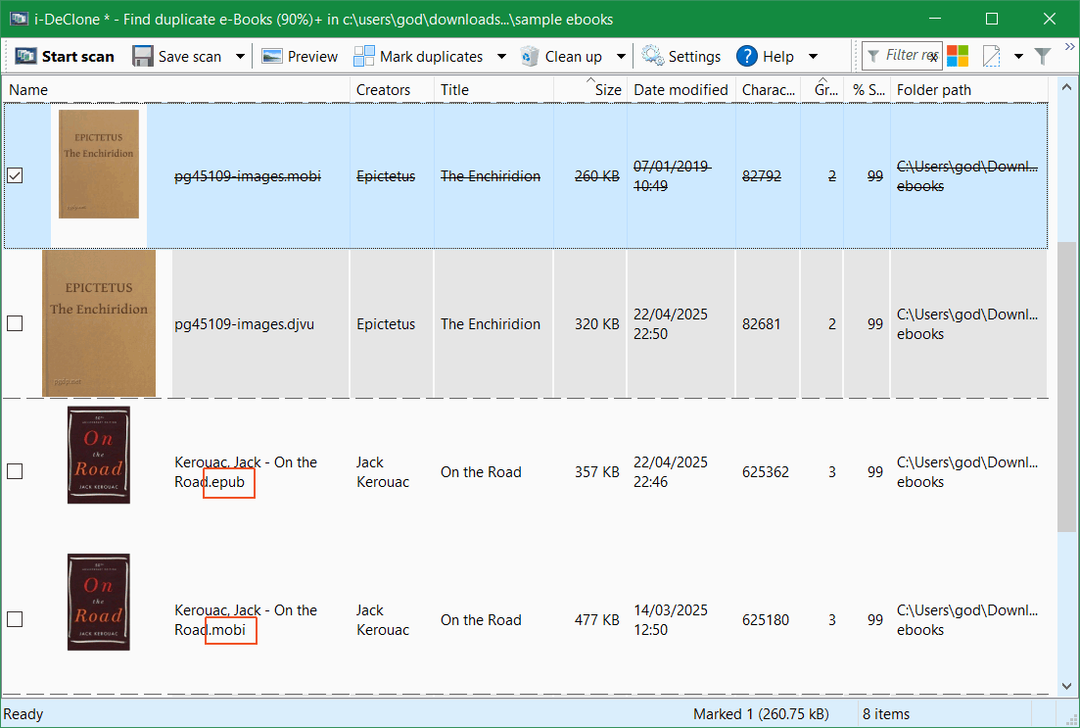Sort by the Size column header

point(591,89)
